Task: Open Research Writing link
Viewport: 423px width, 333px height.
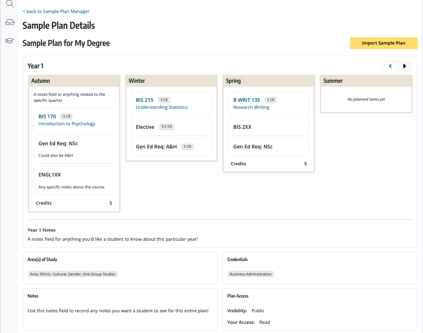Action: click(251, 107)
